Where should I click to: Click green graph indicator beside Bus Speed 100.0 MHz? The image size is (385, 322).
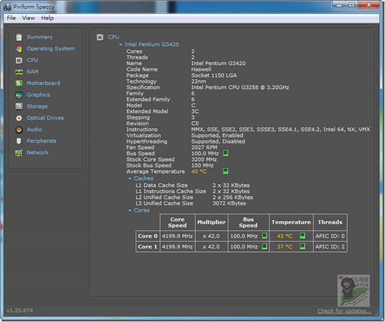point(226,153)
